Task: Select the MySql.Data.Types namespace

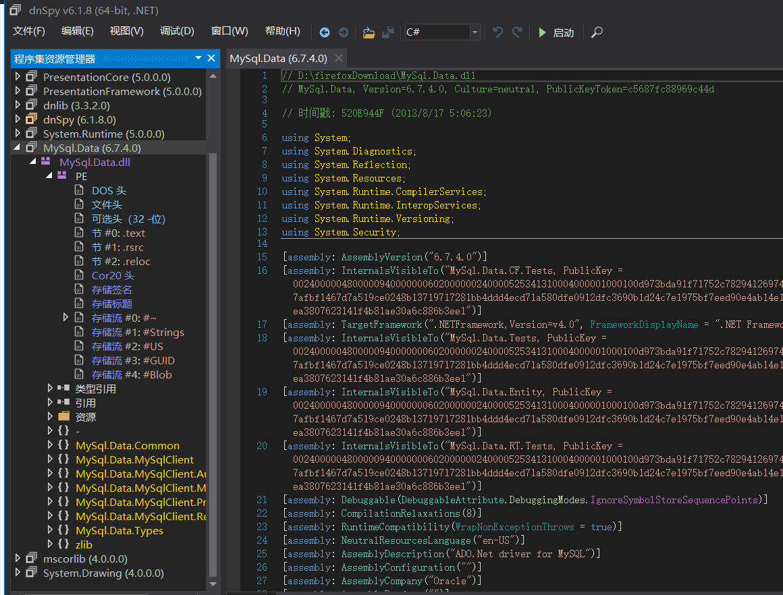Action: tap(119, 530)
